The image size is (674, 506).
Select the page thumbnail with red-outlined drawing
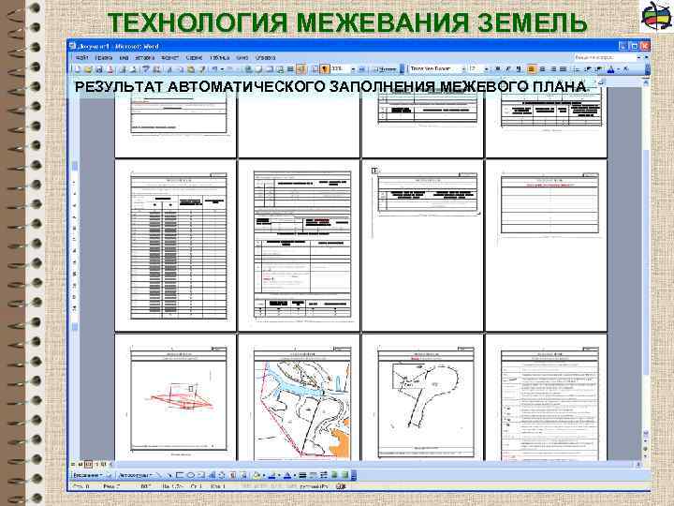[176, 397]
